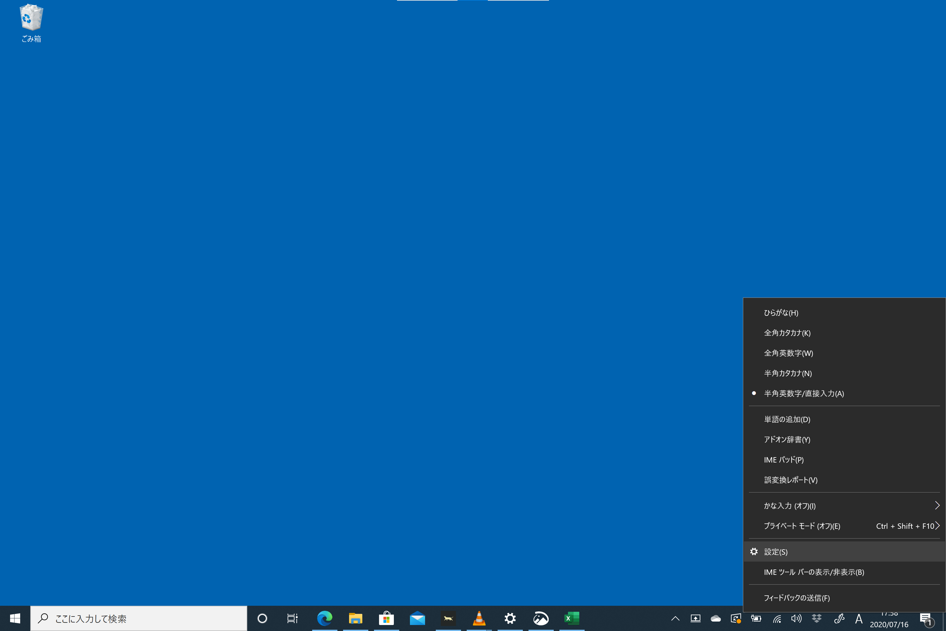Open the Mail app
The width and height of the screenshot is (946, 631).
(x=418, y=618)
